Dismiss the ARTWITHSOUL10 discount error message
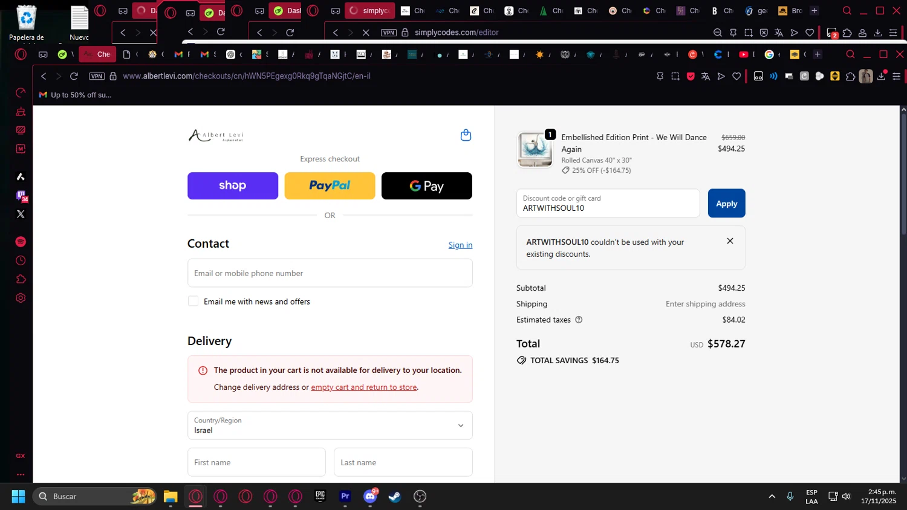This screenshot has width=907, height=510. tap(730, 240)
